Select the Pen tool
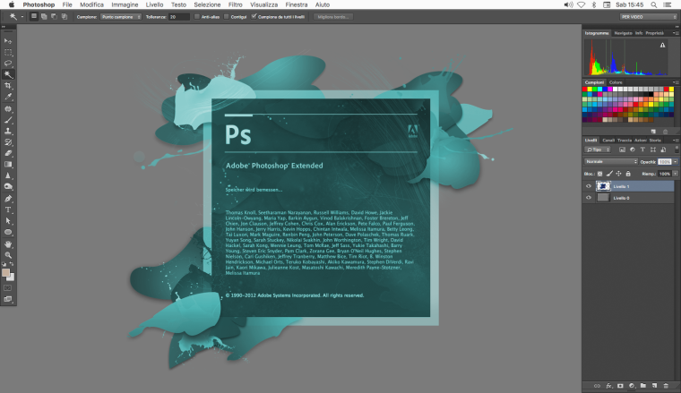This screenshot has height=393, width=681. [x=8, y=198]
